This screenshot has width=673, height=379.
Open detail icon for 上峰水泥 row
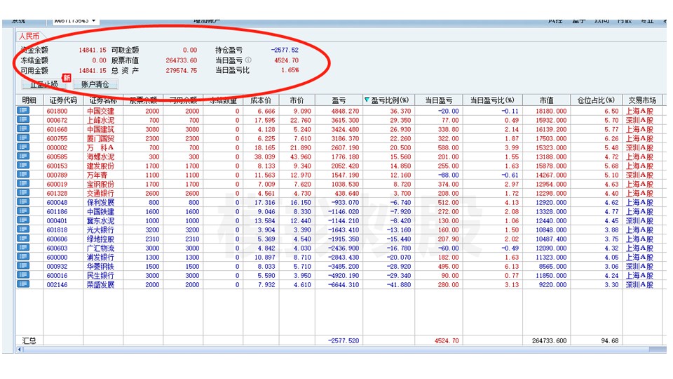pyautogui.click(x=23, y=120)
